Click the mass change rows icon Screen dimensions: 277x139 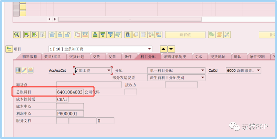(85, 35)
